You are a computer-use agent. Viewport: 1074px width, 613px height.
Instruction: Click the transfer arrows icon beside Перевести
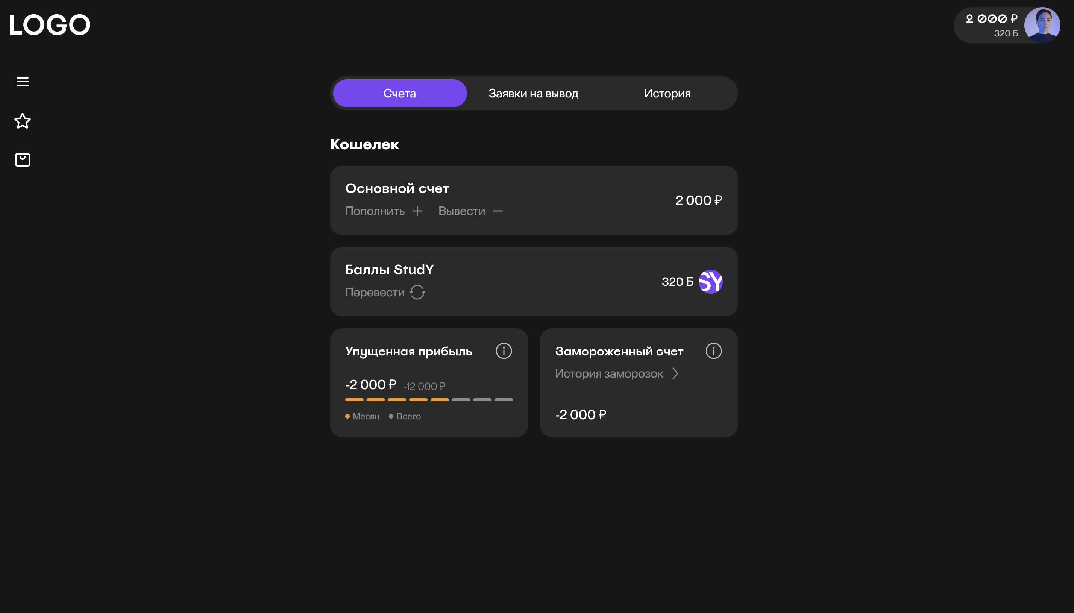(x=417, y=292)
